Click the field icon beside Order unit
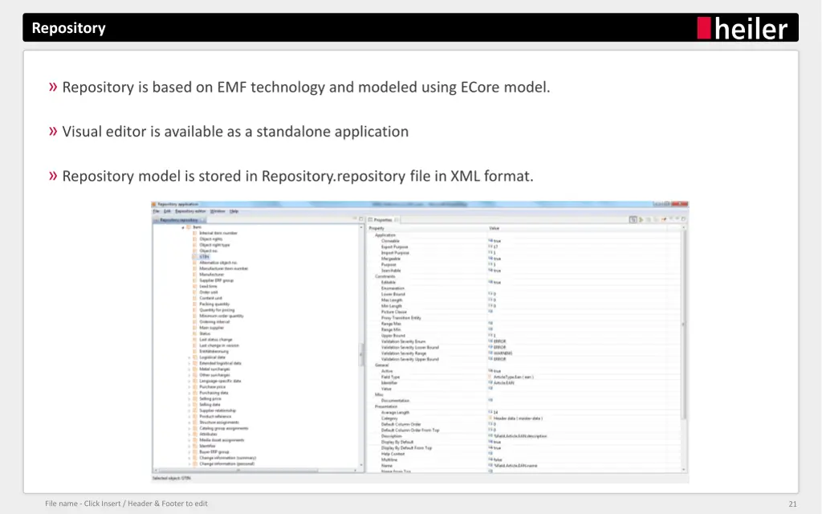Image resolution: width=822 pixels, height=514 pixels. (x=195, y=292)
